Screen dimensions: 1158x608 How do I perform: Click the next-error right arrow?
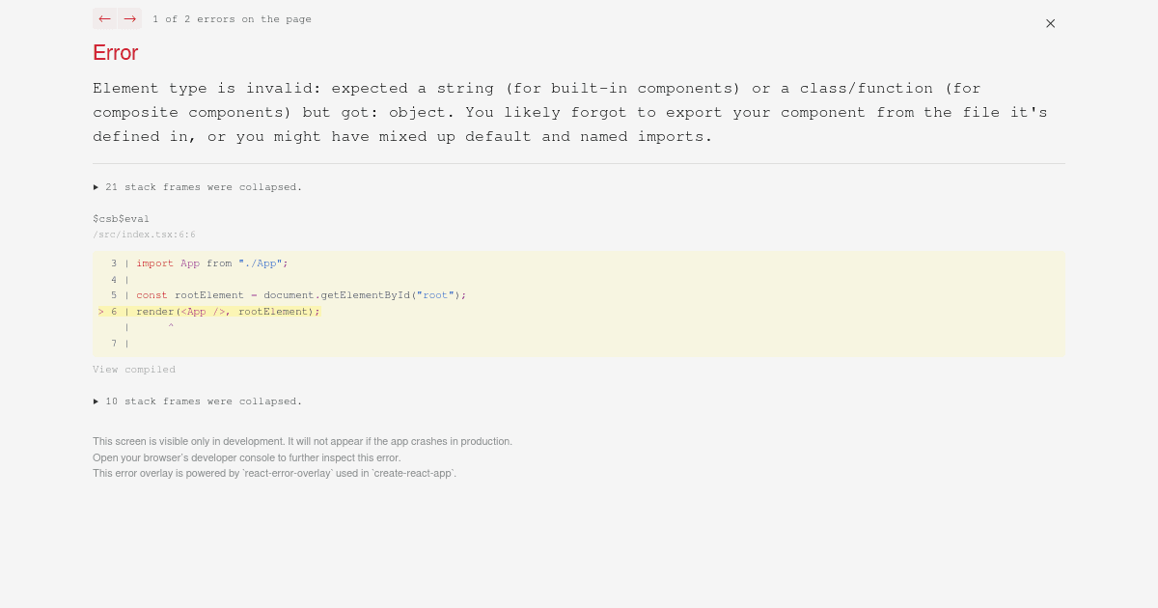tap(129, 18)
